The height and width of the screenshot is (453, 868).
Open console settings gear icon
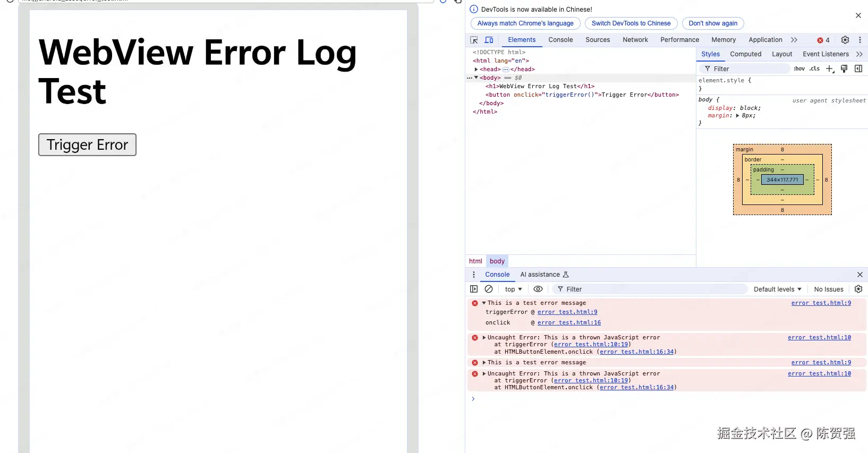pyautogui.click(x=858, y=289)
